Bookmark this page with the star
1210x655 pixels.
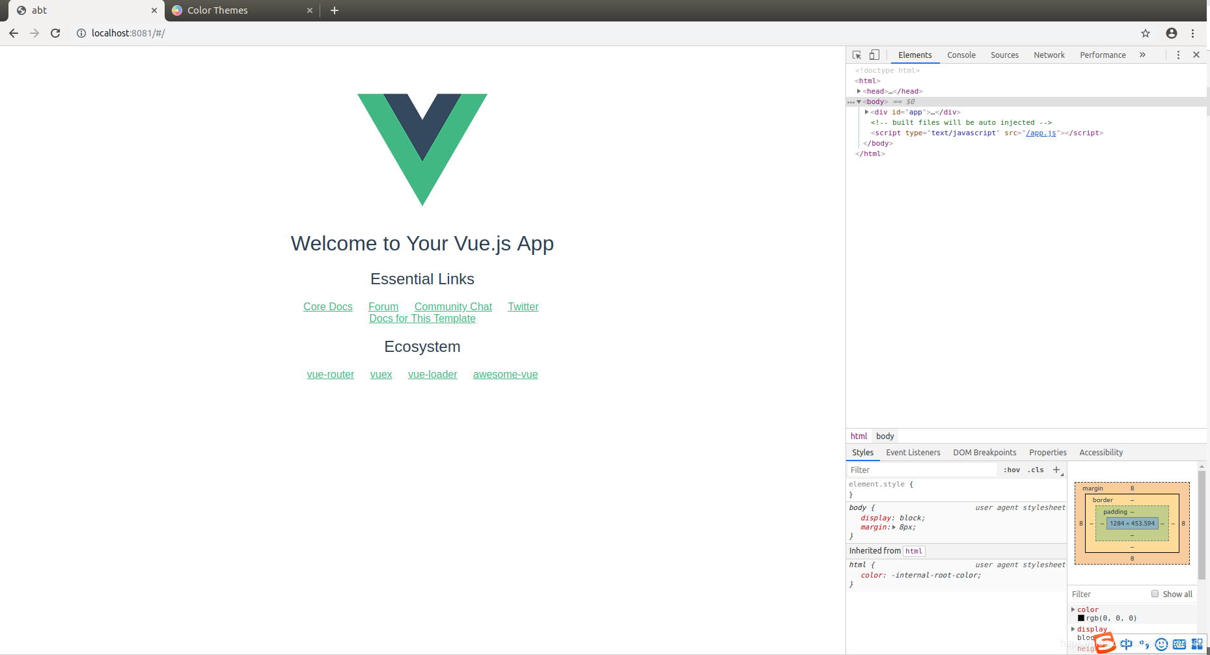(1146, 33)
